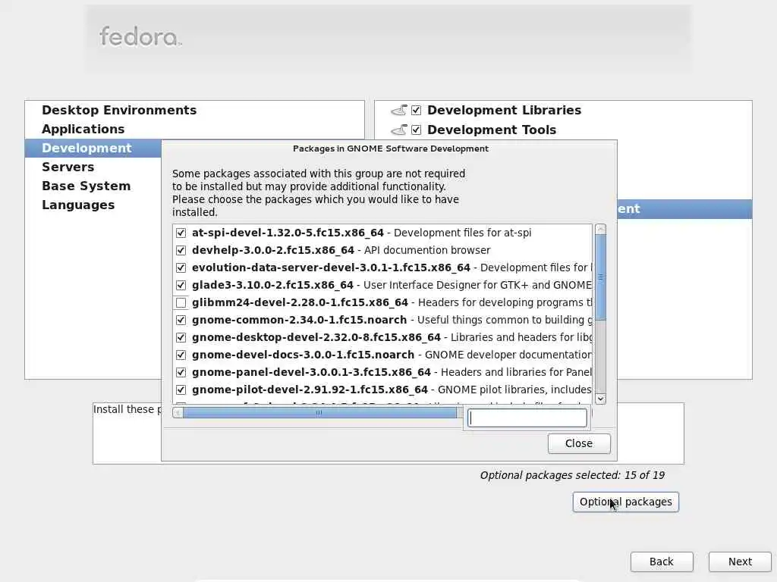777x582 pixels.
Task: Go Back to previous installer step
Action: [x=662, y=562]
